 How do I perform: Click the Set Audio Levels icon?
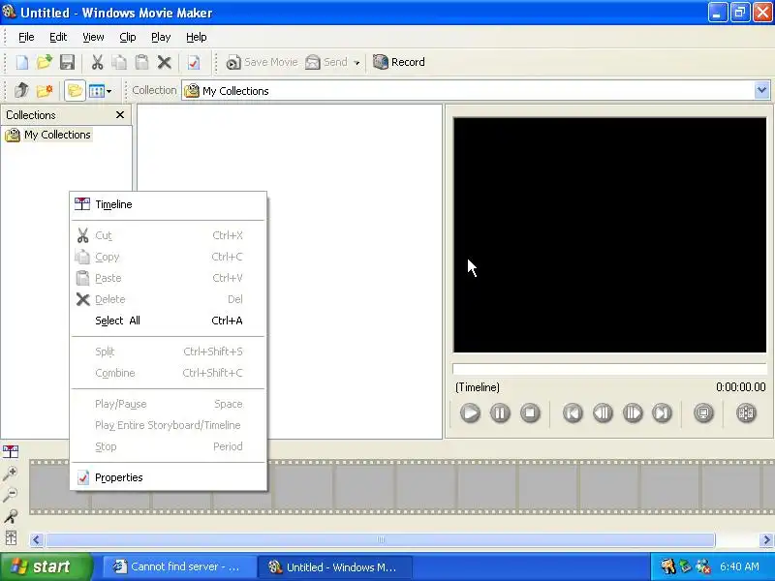click(x=11, y=537)
